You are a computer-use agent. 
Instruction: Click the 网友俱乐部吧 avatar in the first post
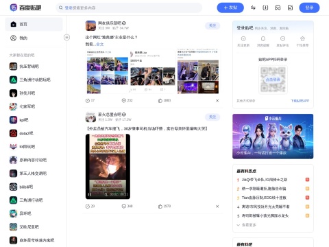tap(90, 25)
